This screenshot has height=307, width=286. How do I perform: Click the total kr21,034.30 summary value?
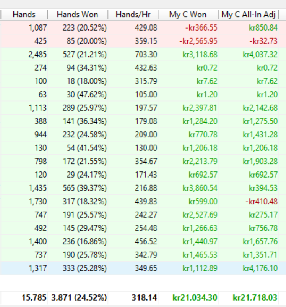pyautogui.click(x=196, y=297)
